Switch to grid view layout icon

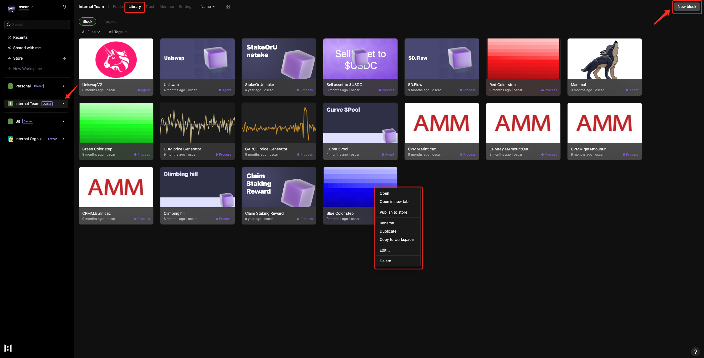228,7
